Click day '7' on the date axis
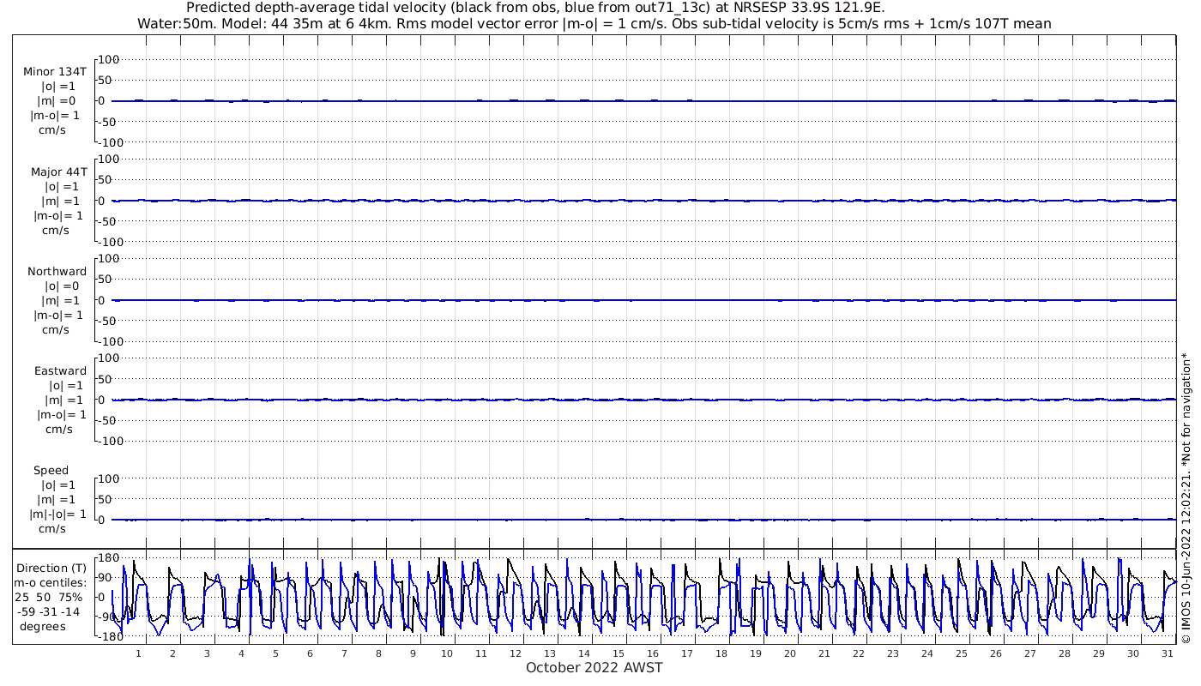The height and width of the screenshot is (686, 1201). [x=344, y=653]
